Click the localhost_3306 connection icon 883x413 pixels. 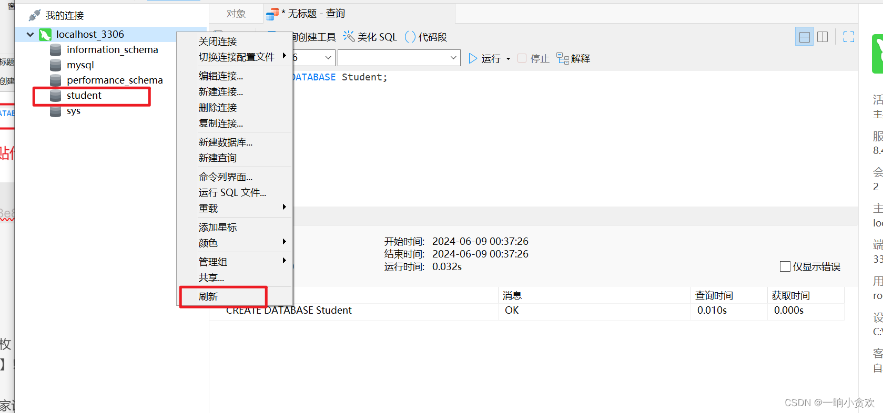(45, 35)
